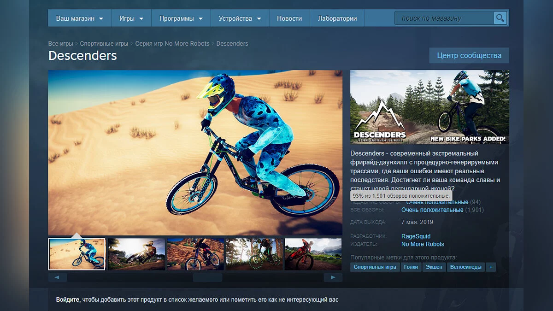Open developer RageSquid link
This screenshot has height=311, width=553.
pyautogui.click(x=416, y=236)
